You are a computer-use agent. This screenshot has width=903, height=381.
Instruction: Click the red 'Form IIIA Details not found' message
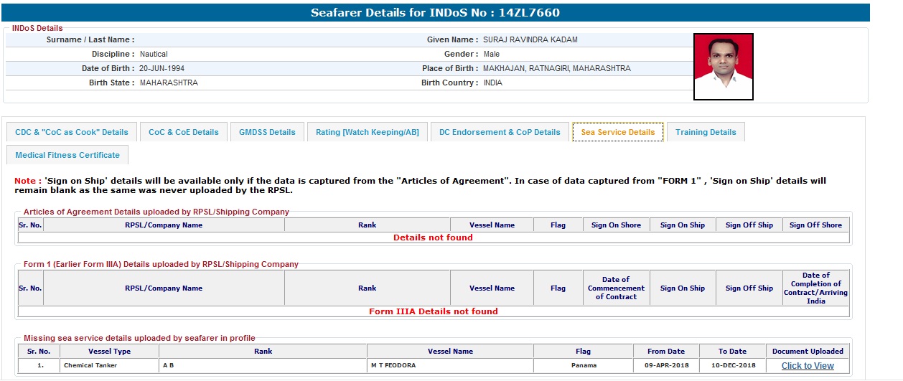pyautogui.click(x=433, y=311)
